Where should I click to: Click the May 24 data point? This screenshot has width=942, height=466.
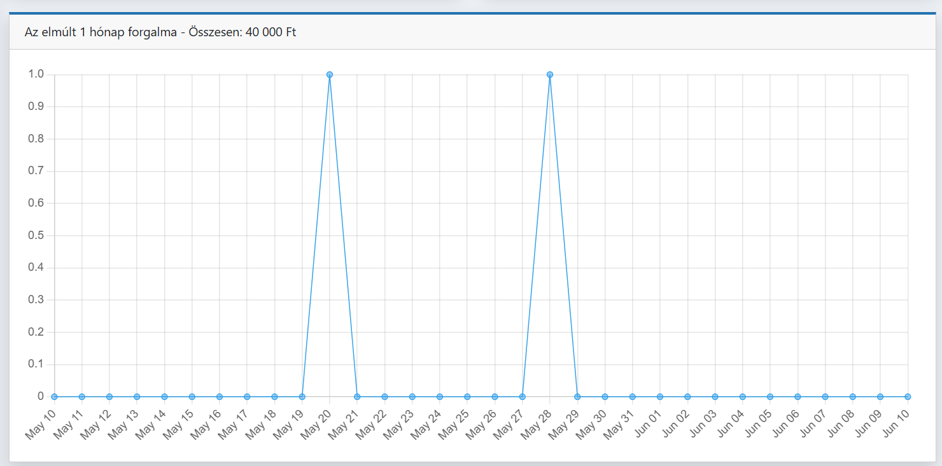pos(440,397)
